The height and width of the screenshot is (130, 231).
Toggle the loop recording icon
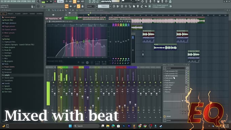[x=83, y=1]
